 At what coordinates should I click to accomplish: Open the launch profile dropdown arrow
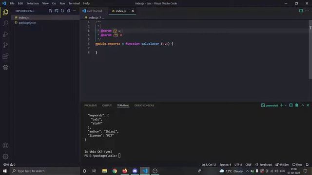click(285, 105)
